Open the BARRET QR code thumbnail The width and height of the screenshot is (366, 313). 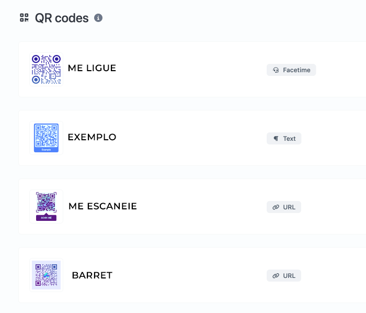pos(46,275)
